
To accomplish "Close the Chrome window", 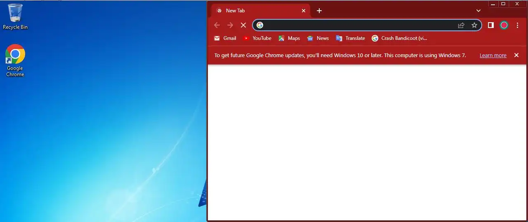I will [517, 4].
